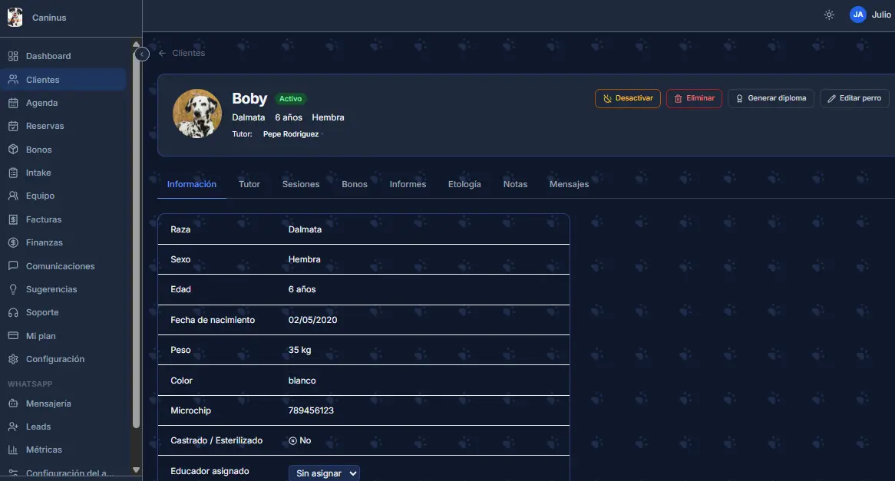Click Generar diploma button
The image size is (895, 481).
point(771,98)
